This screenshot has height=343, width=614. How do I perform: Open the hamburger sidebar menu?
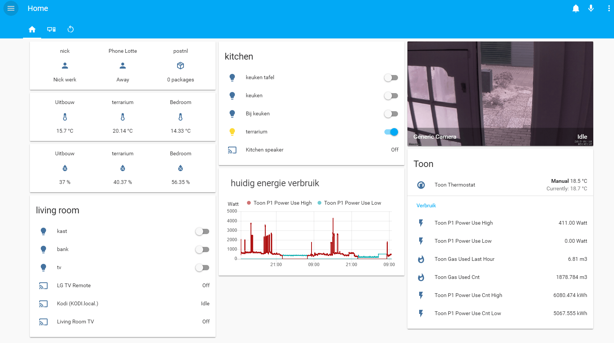11,8
